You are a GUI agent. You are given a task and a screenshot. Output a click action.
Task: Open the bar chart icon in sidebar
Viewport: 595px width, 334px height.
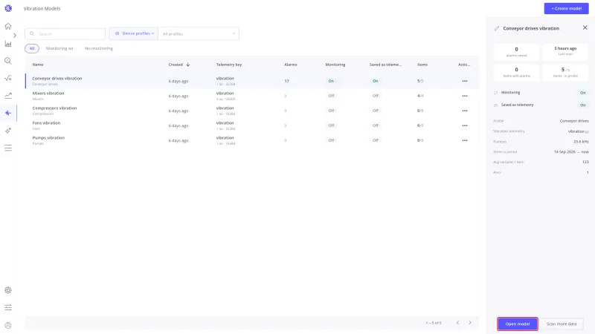(8, 44)
